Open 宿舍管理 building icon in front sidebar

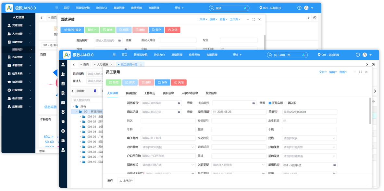[63, 141]
